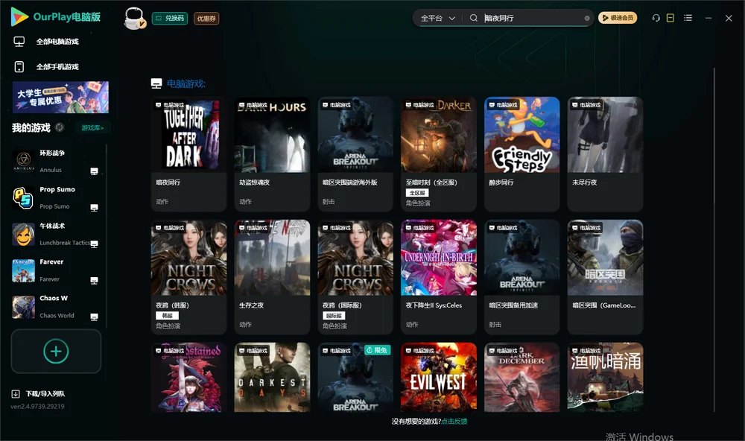Open the 游戏库 game library expander
Image resolution: width=745 pixels, height=441 pixels.
92,128
